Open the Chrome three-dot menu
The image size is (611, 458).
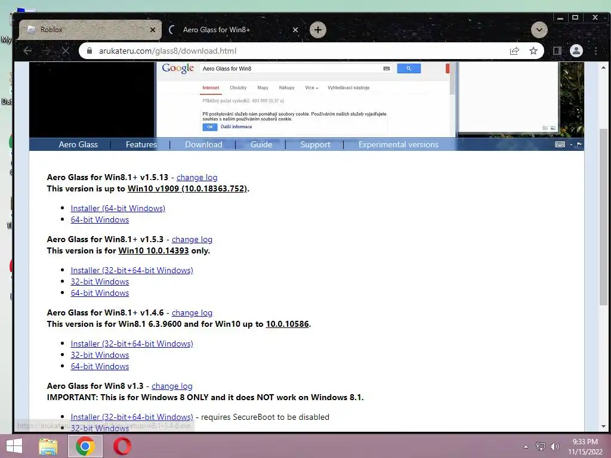[596, 51]
